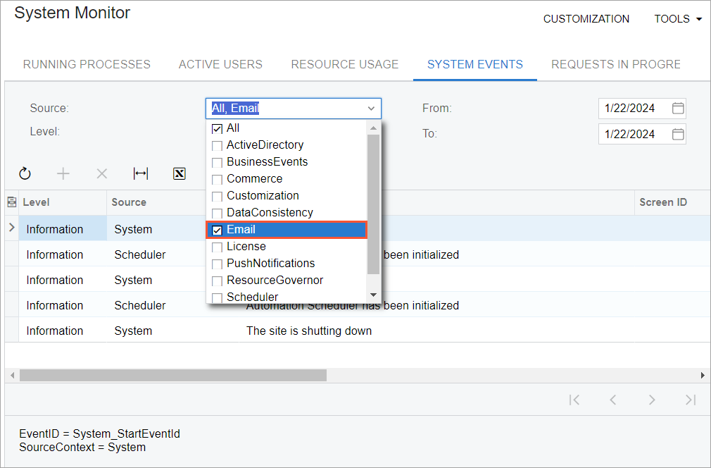Select the Information cell in first row
This screenshot has height=468, width=711.
pos(63,229)
